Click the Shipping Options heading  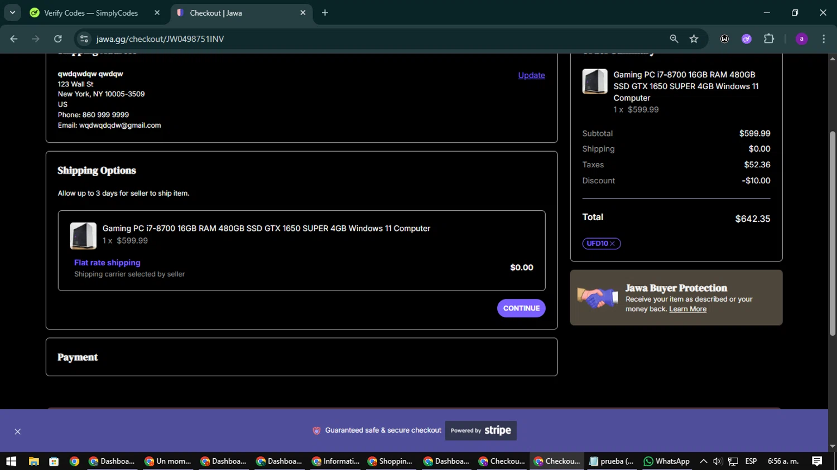tap(97, 171)
